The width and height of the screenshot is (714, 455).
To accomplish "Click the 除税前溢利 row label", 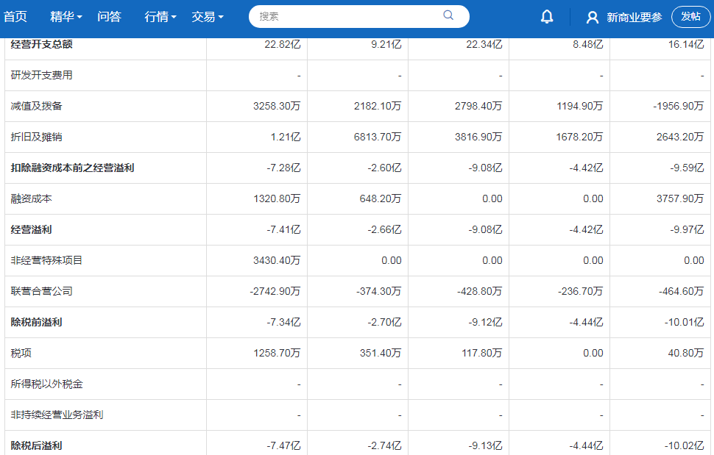I will [x=37, y=322].
